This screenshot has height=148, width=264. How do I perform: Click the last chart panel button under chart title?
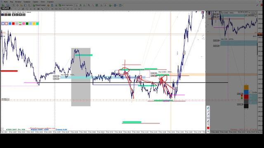point(24,15)
